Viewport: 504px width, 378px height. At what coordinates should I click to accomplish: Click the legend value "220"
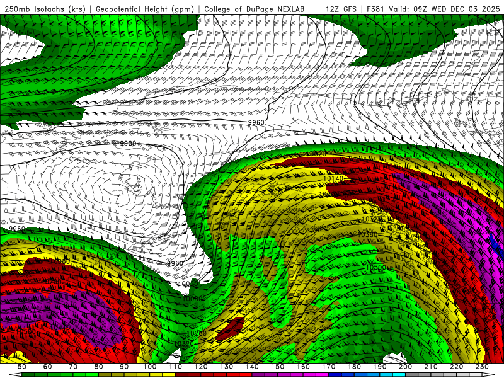coord(456,367)
